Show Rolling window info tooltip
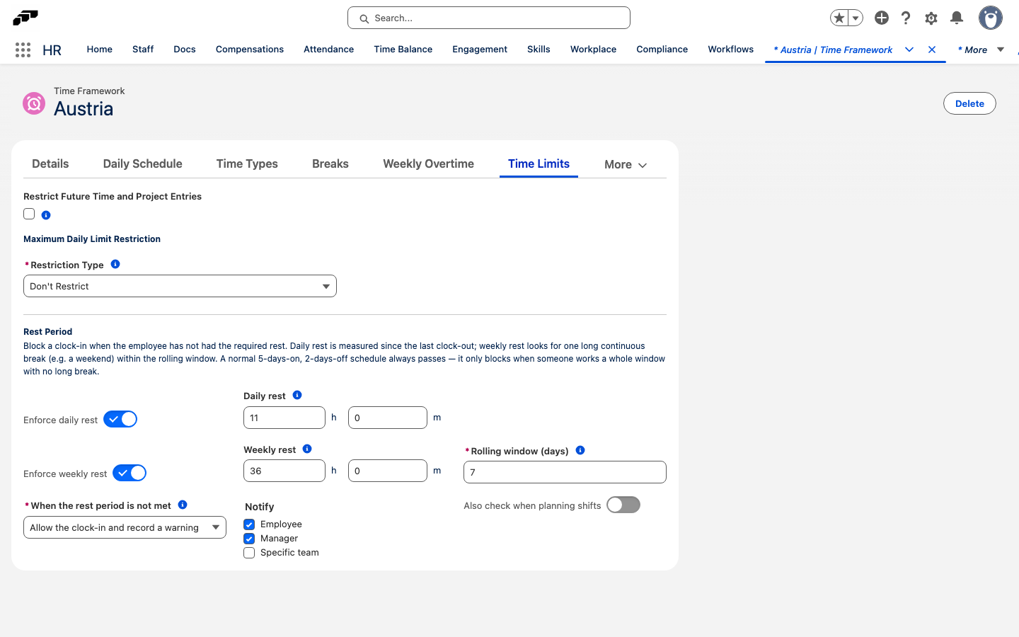Image resolution: width=1019 pixels, height=637 pixels. coord(580,450)
